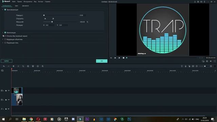Open the audio mixer icon
This screenshot has height=122, width=217.
pos(189,66)
